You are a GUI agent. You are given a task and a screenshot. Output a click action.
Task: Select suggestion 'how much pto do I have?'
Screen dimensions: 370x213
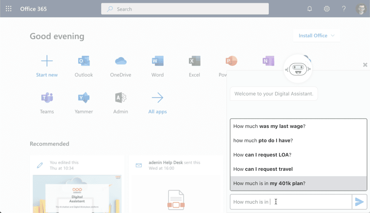299,140
